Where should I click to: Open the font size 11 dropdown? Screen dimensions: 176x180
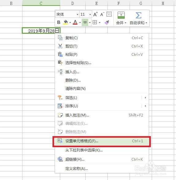pyautogui.click(x=90, y=14)
